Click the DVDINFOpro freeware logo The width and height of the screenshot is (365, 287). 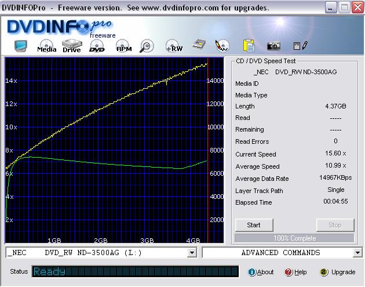click(x=61, y=28)
